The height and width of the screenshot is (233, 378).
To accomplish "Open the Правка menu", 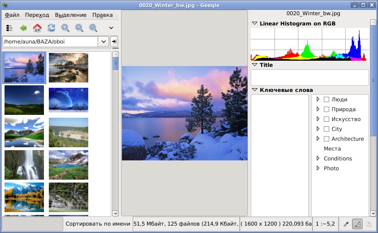I will 103,15.
